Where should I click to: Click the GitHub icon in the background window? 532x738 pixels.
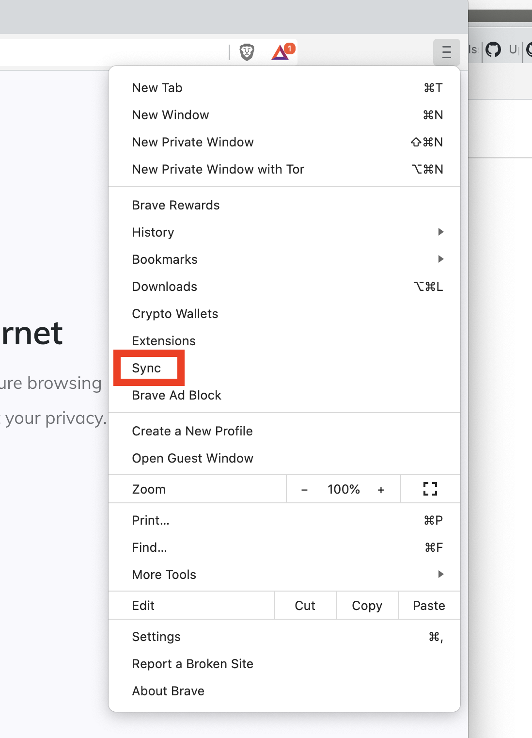(494, 50)
